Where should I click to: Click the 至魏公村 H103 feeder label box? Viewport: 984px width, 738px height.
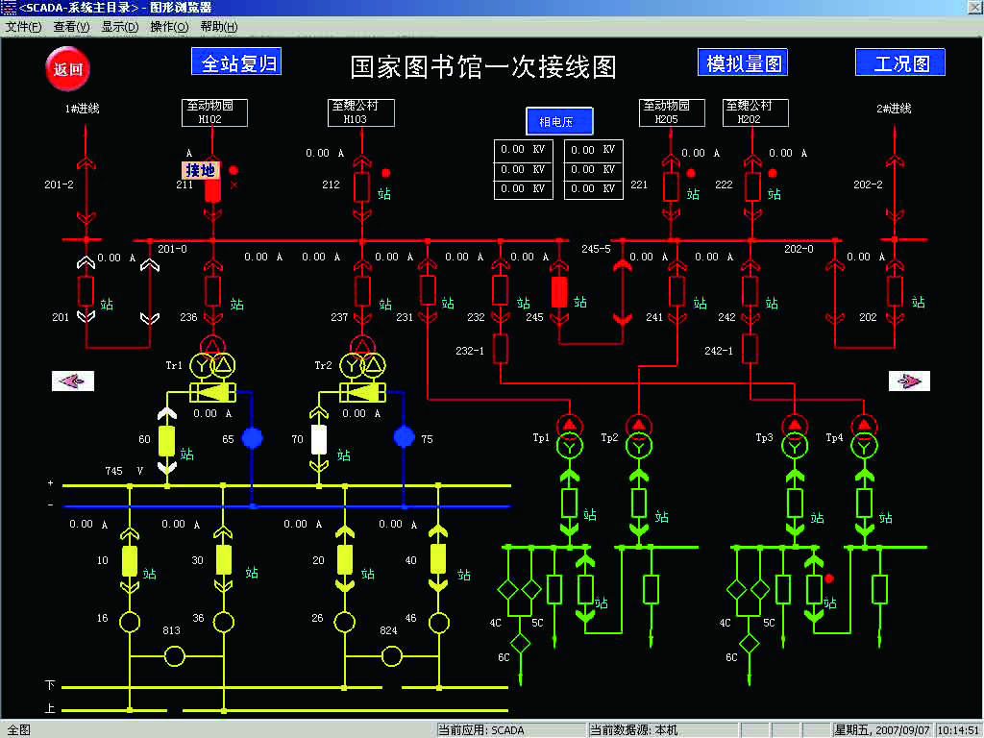pyautogui.click(x=361, y=112)
